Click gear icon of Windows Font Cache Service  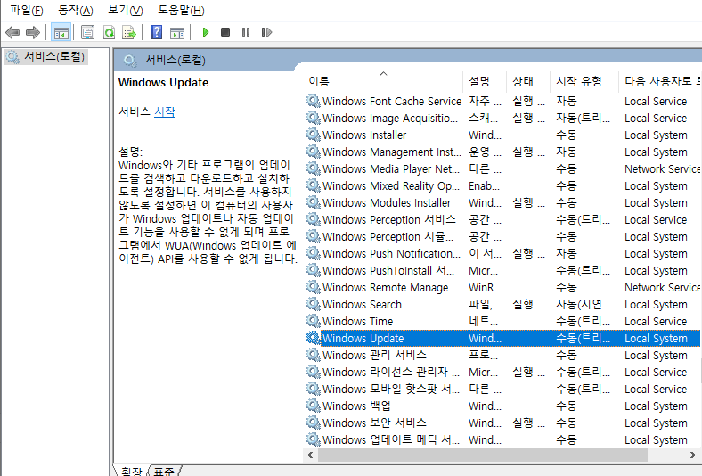(x=314, y=101)
